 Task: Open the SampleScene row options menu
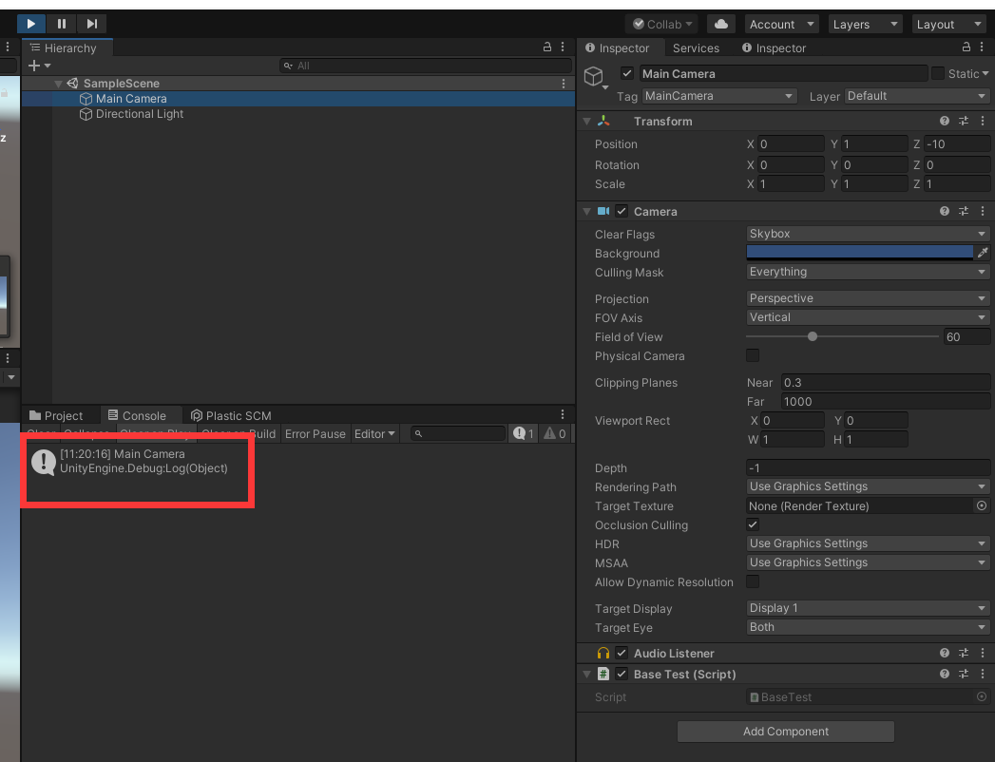(563, 83)
